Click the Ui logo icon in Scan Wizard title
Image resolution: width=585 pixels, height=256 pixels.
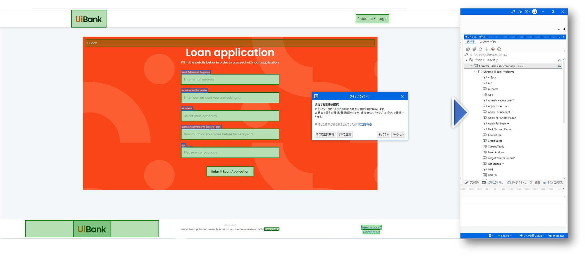tap(316, 96)
